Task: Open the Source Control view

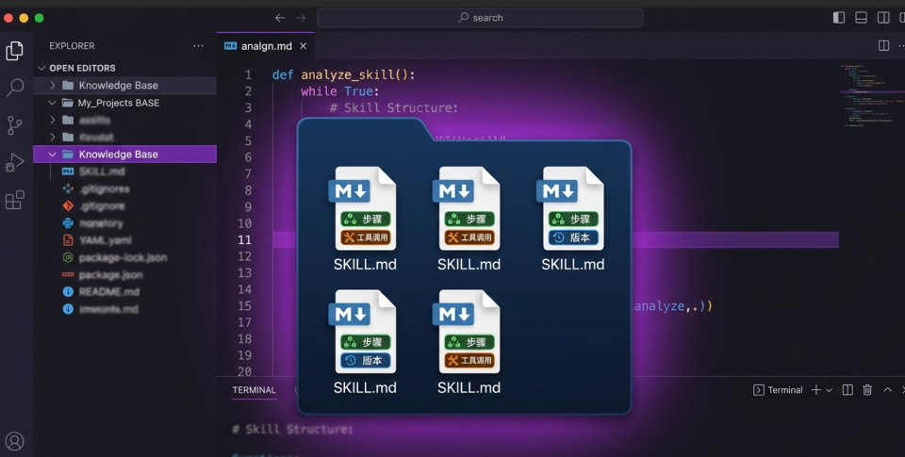Action: pyautogui.click(x=14, y=125)
